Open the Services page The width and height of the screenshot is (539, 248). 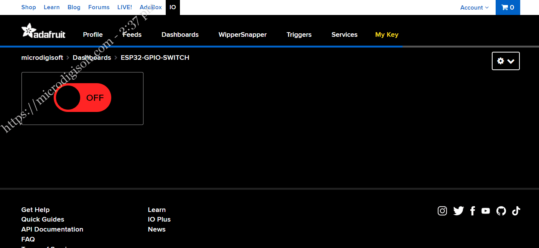click(344, 34)
